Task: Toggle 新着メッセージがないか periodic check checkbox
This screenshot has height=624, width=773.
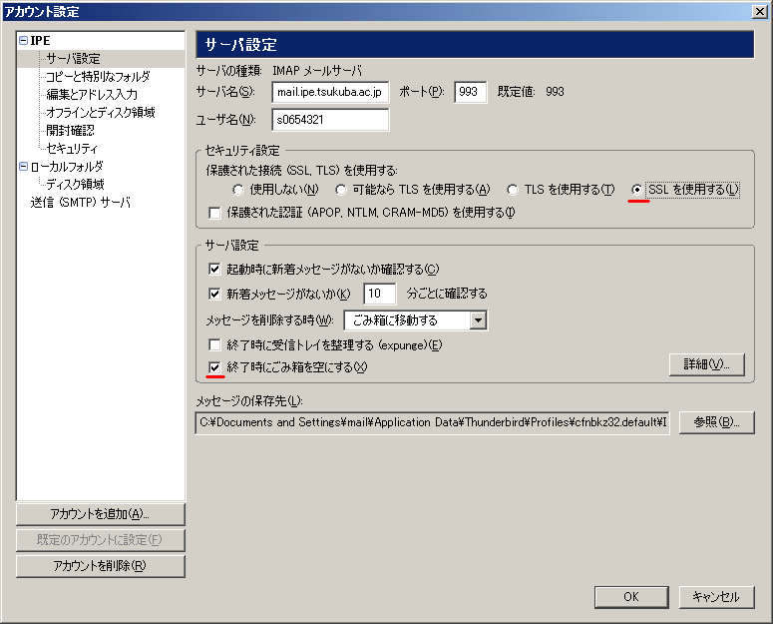Action: 214,294
